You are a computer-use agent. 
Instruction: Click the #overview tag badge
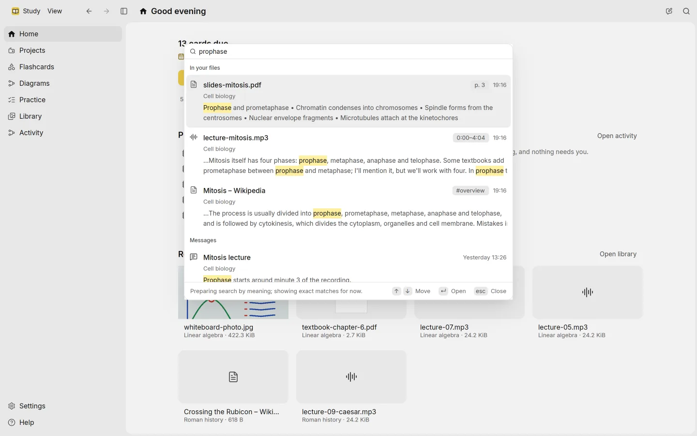(470, 191)
